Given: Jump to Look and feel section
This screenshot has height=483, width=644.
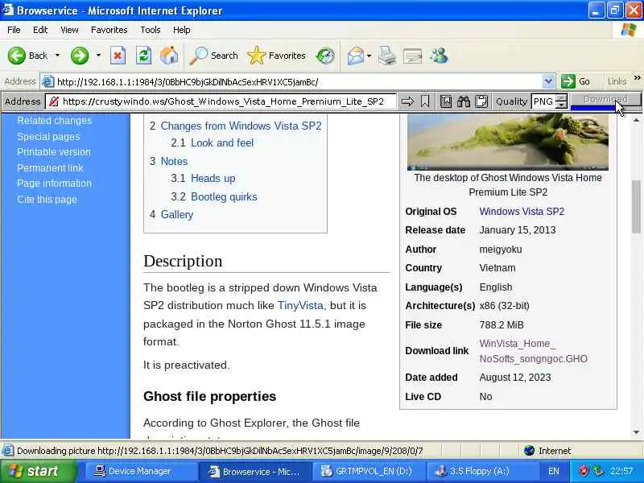Looking at the screenshot, I should click(222, 143).
